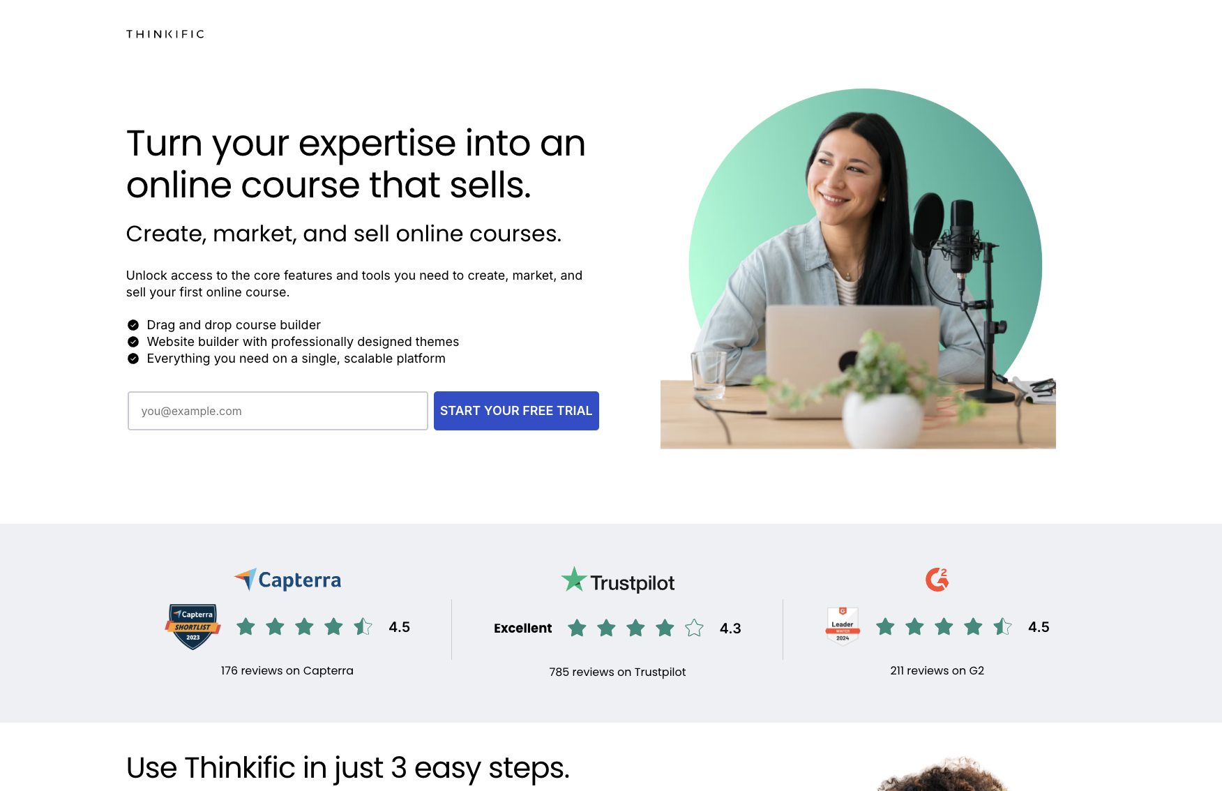Click 'Everything you need on a single, scalable platform'
Image resolution: width=1222 pixels, height=791 pixels.
pyautogui.click(x=296, y=359)
